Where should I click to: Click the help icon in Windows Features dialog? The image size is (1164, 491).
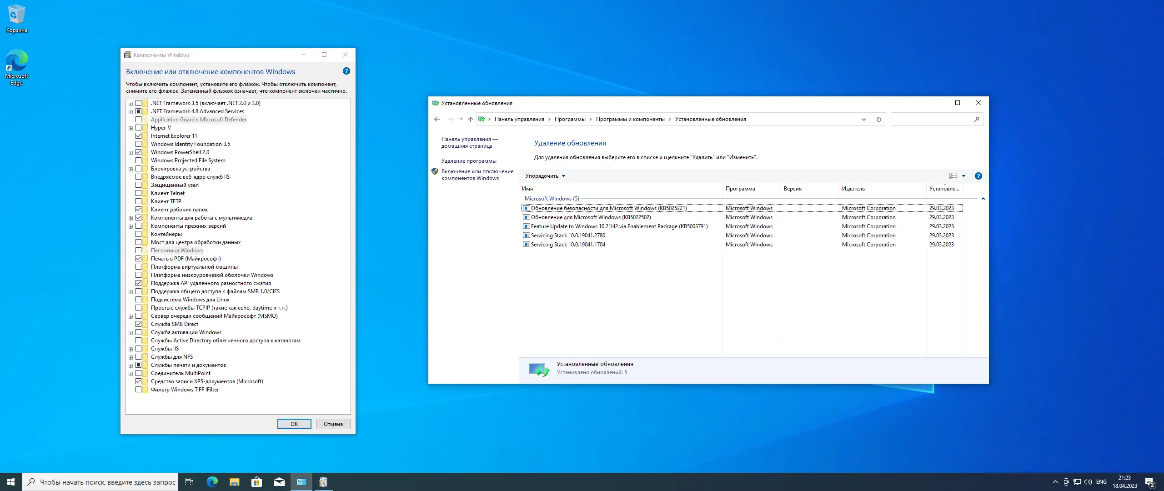click(346, 71)
